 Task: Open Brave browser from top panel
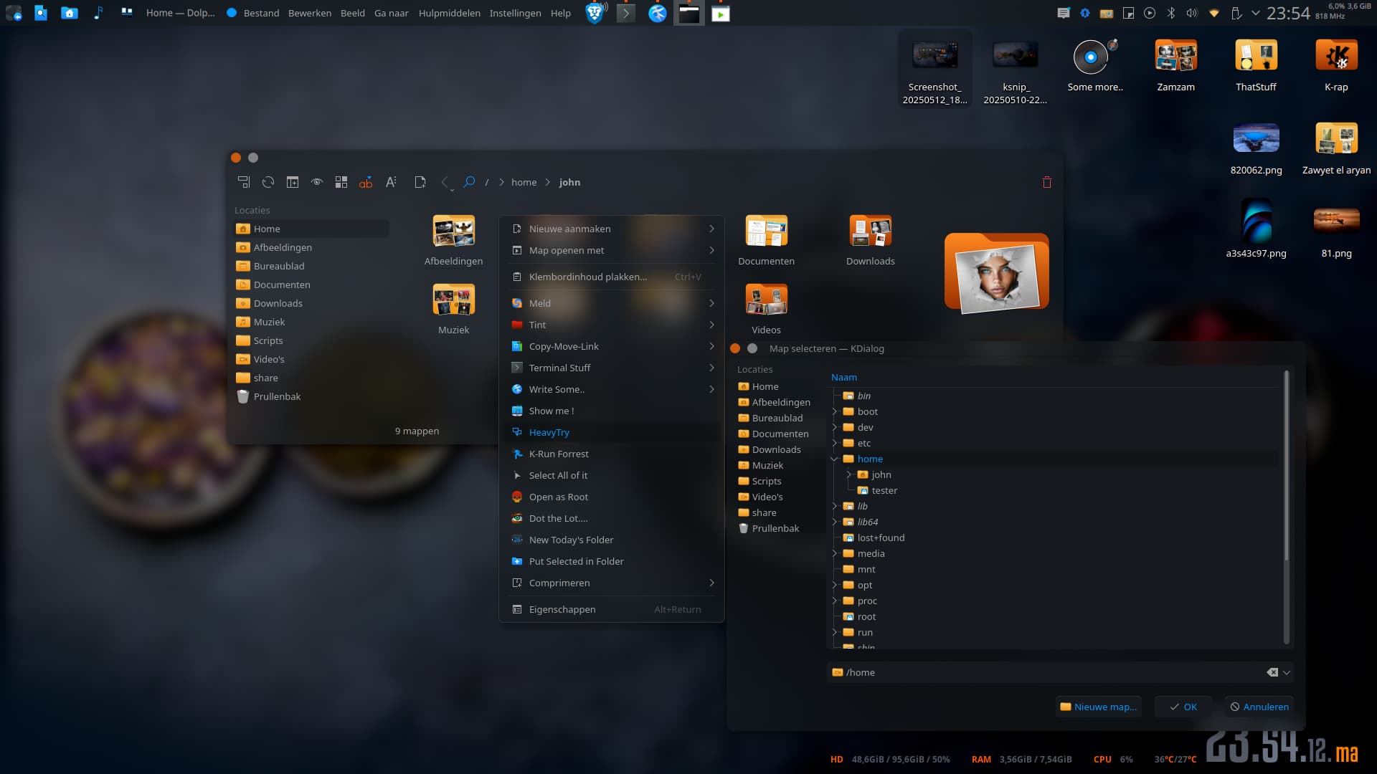(x=595, y=13)
